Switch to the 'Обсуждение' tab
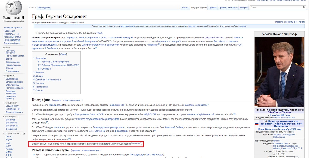 [x=44, y=8]
